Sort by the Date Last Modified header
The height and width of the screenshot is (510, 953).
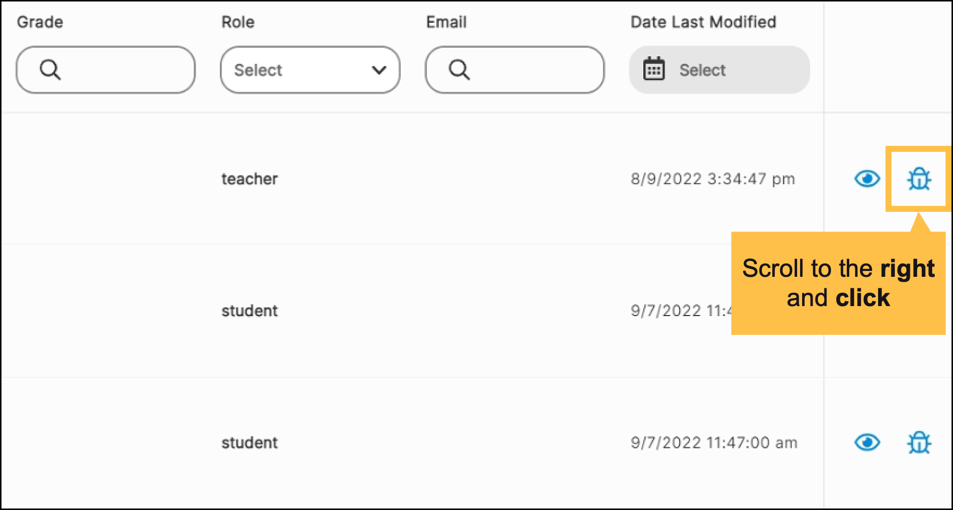[x=703, y=22]
